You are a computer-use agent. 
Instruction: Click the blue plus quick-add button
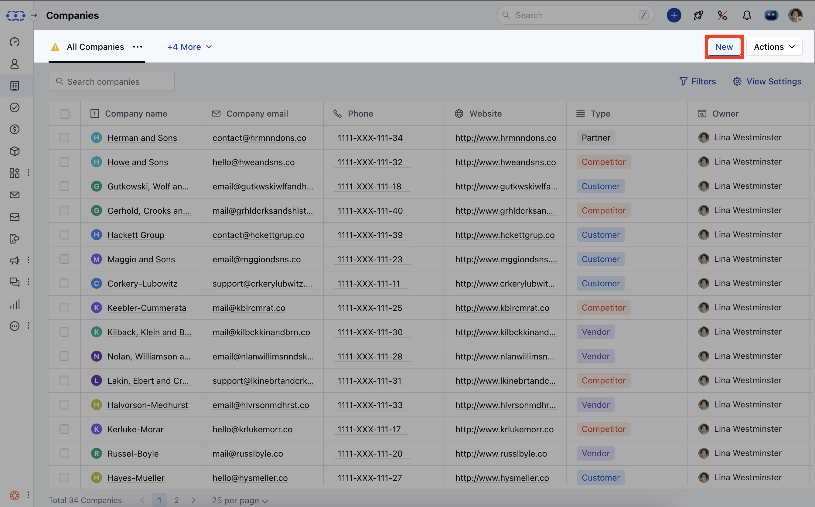point(674,15)
